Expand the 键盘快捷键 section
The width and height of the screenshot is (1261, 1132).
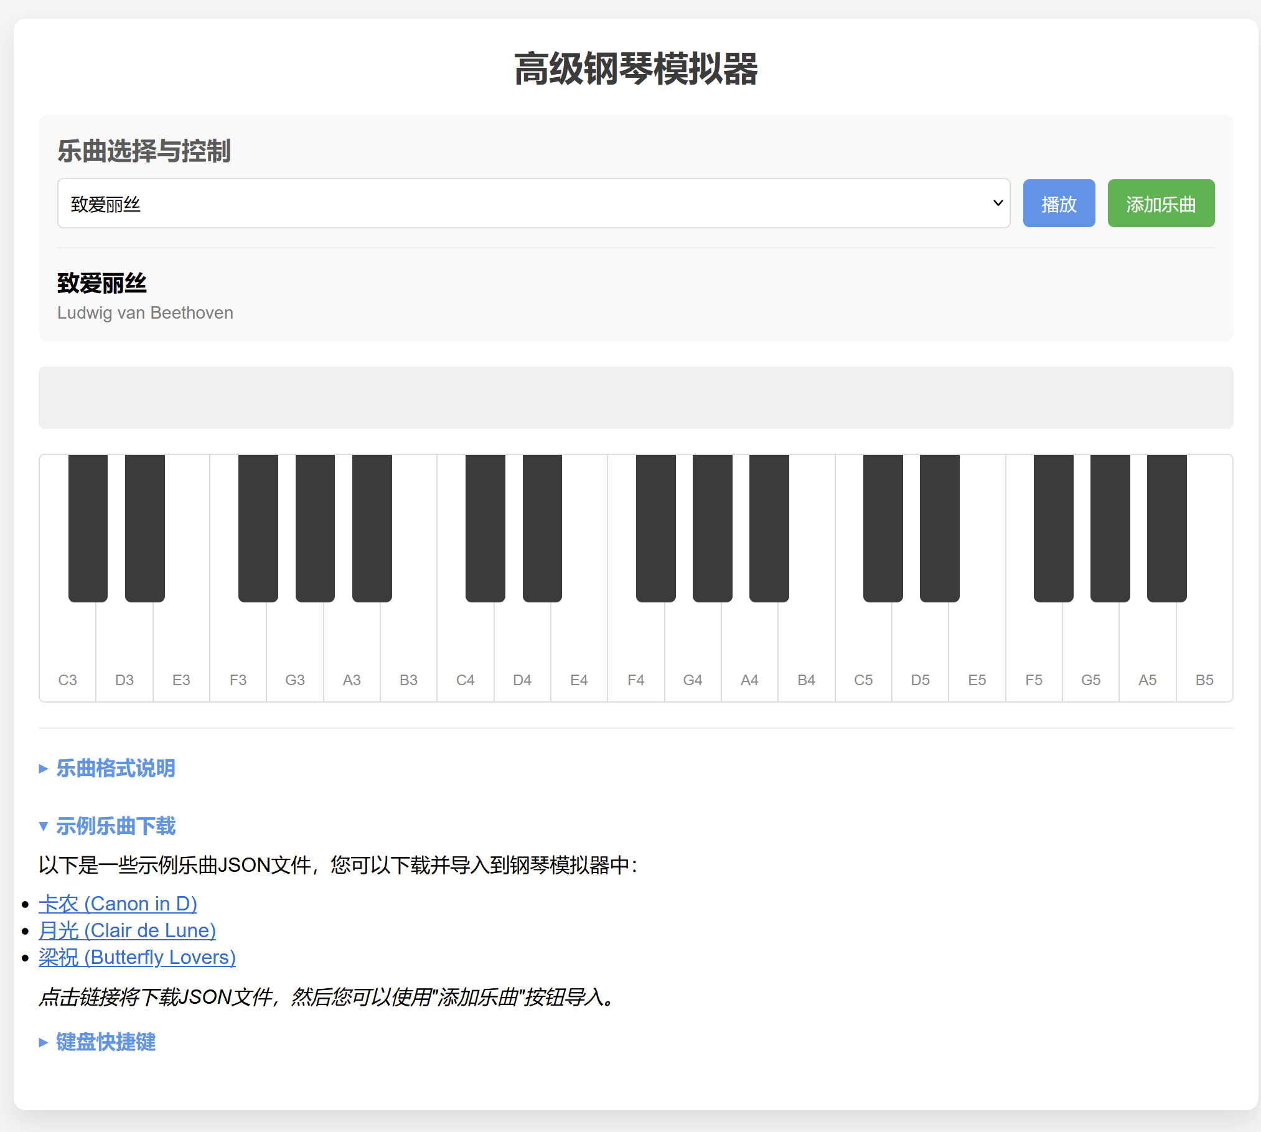coord(105,1041)
